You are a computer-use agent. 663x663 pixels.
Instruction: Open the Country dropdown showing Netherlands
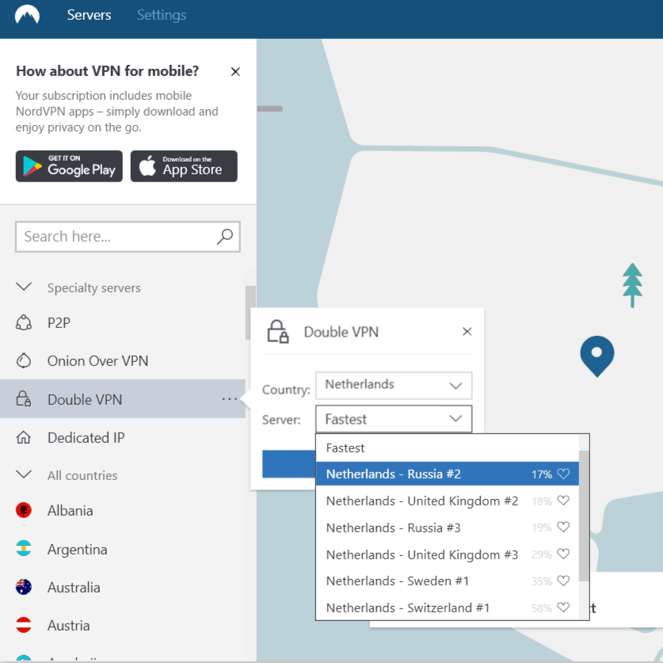pyautogui.click(x=394, y=385)
